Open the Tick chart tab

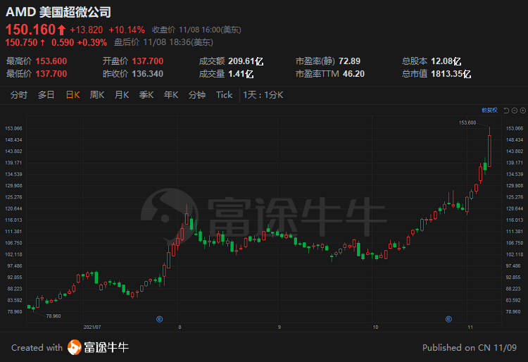(225, 95)
